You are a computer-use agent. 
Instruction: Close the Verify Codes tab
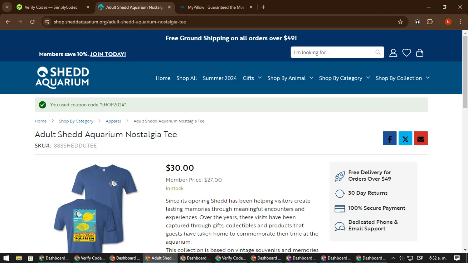point(88,7)
